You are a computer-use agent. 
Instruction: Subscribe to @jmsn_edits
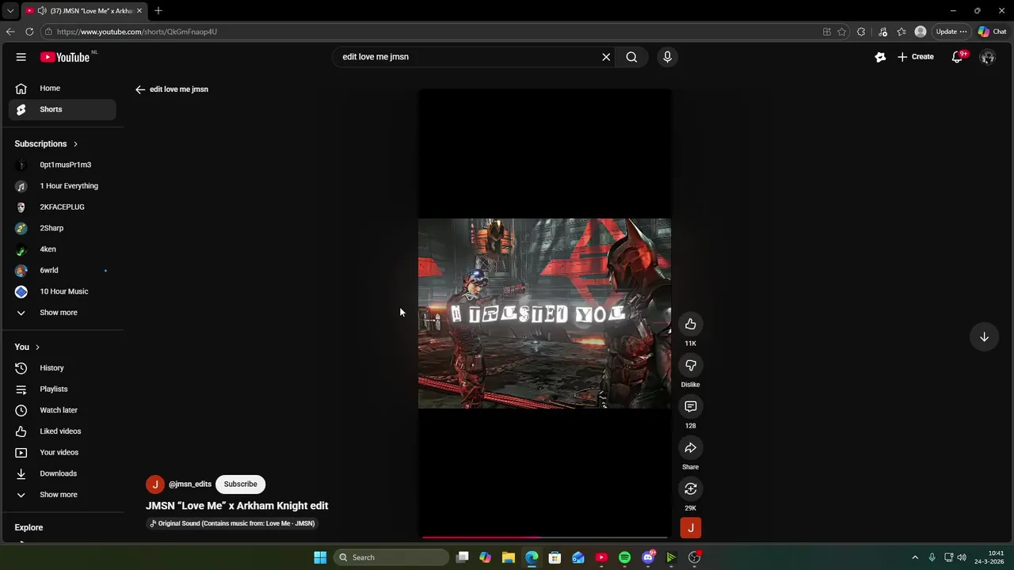pos(240,484)
